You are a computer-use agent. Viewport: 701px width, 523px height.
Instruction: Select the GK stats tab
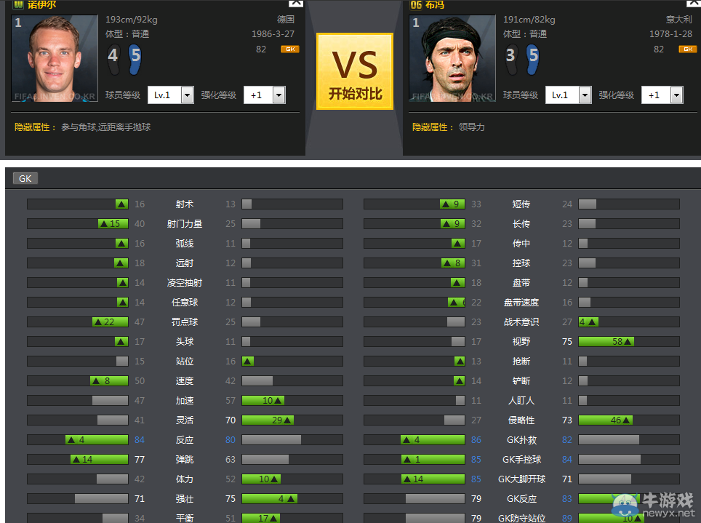pyautogui.click(x=25, y=178)
